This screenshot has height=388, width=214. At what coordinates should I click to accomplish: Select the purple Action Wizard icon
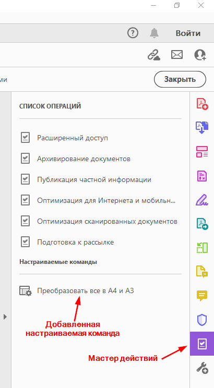coord(202,344)
